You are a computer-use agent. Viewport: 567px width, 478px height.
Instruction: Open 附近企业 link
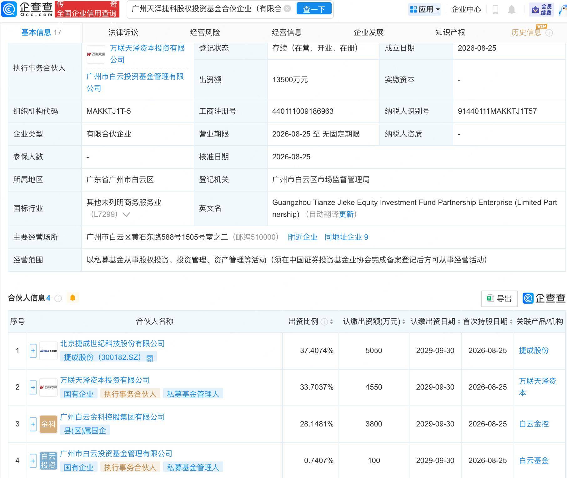point(303,237)
